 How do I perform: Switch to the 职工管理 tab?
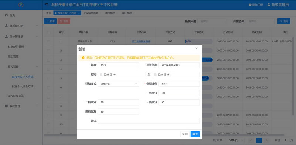tap(128, 13)
